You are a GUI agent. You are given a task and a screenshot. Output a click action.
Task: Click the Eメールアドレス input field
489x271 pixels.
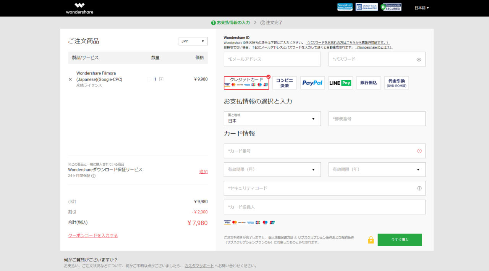click(272, 59)
